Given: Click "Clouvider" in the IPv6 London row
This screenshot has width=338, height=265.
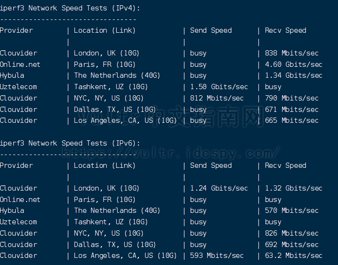Looking at the screenshot, I should [x=18, y=188].
